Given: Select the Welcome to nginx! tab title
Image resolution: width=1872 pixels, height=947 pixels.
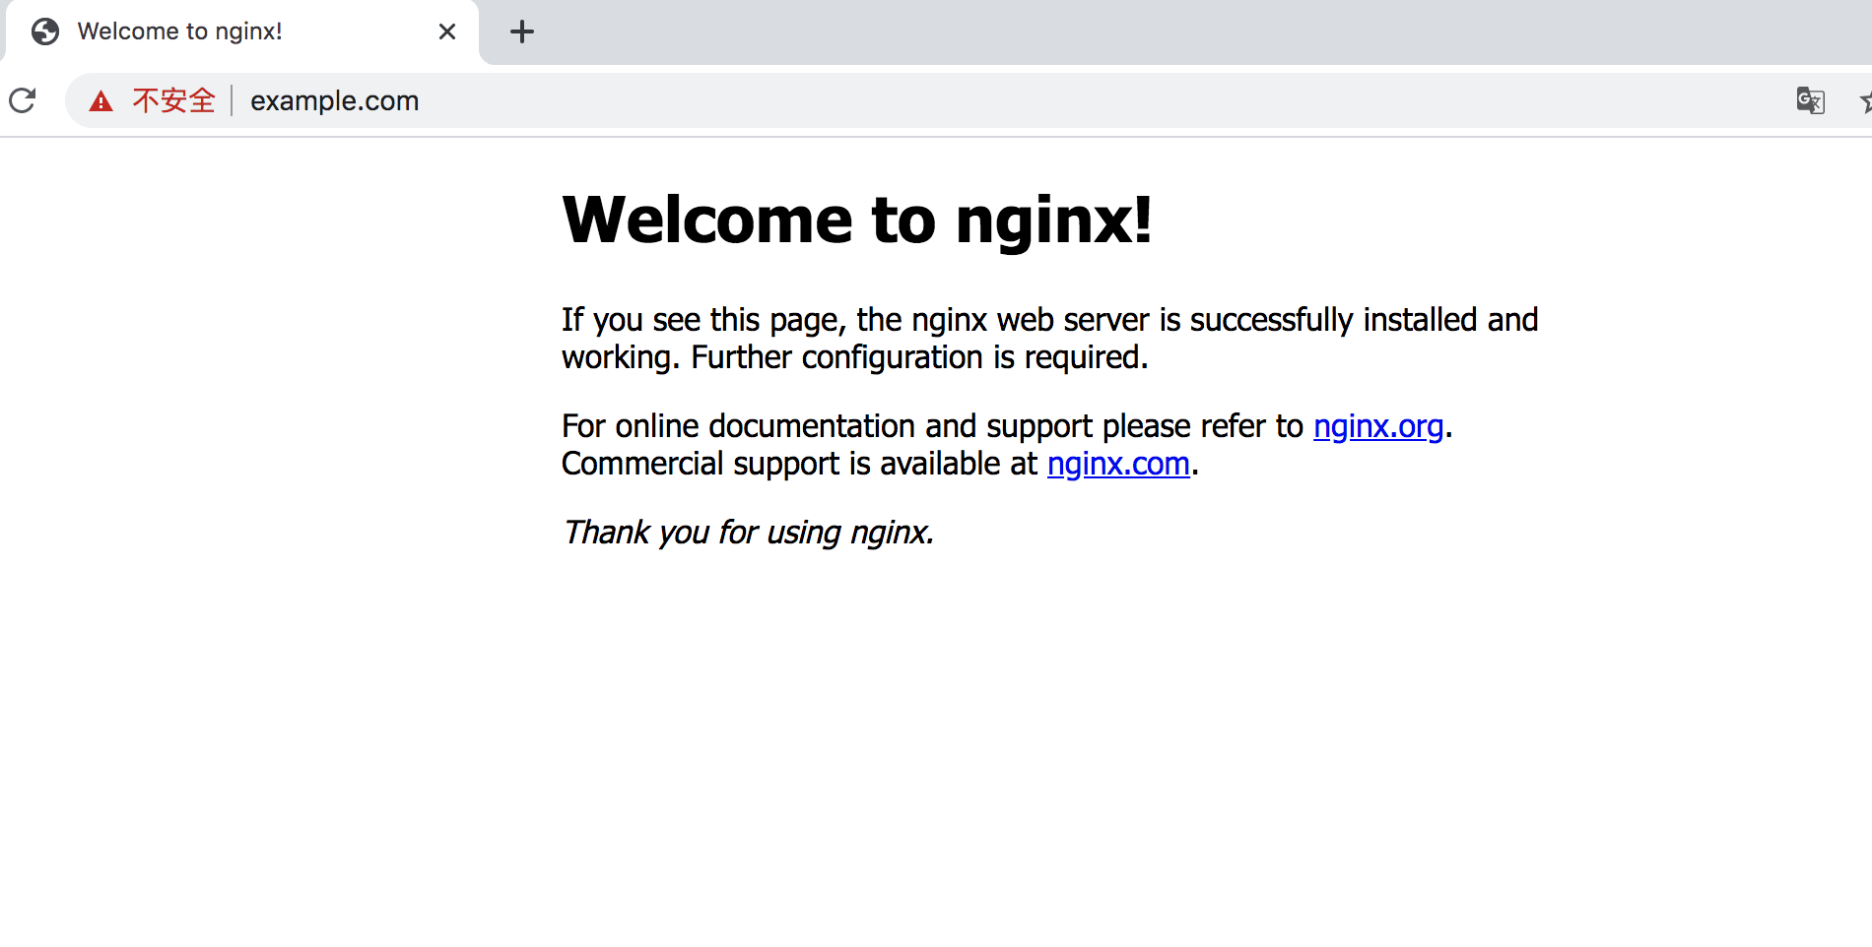Looking at the screenshot, I should [180, 32].
